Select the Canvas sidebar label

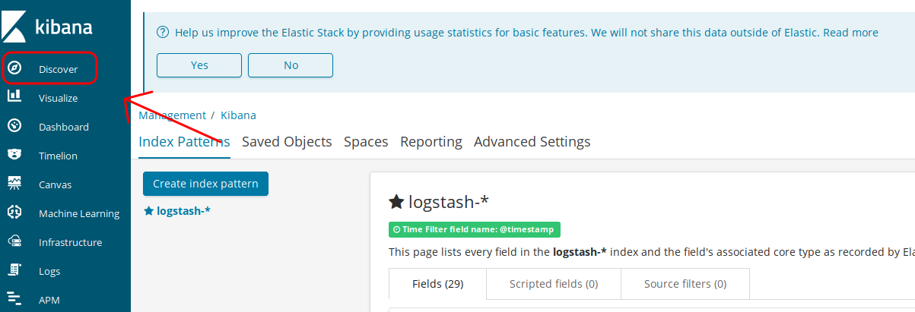coord(56,184)
